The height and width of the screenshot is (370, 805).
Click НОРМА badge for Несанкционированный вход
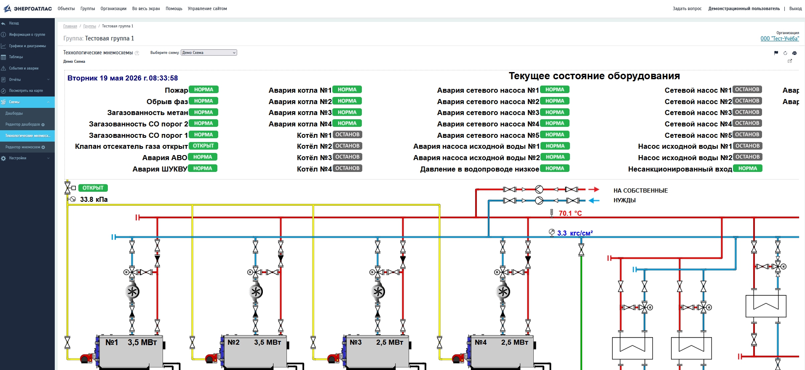tap(748, 168)
